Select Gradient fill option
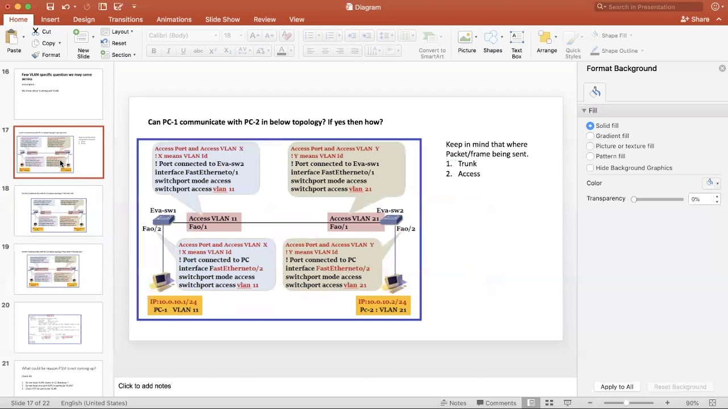The width and height of the screenshot is (728, 409). coord(590,136)
